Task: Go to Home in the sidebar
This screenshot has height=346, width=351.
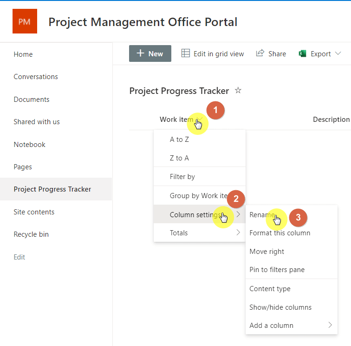Action: coord(23,54)
